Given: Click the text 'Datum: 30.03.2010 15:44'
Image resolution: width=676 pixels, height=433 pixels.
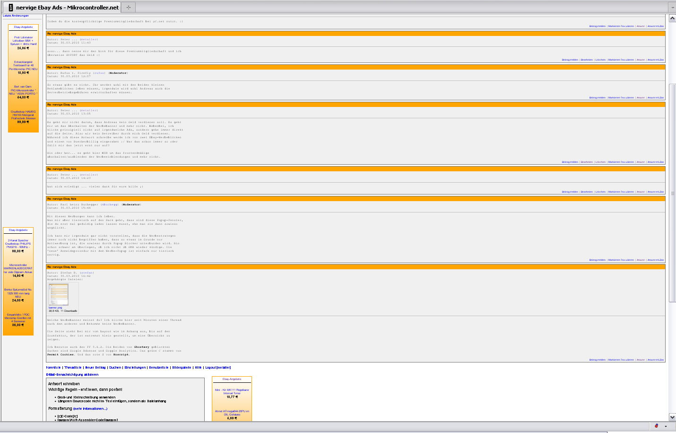Looking at the screenshot, I should pyautogui.click(x=69, y=208).
